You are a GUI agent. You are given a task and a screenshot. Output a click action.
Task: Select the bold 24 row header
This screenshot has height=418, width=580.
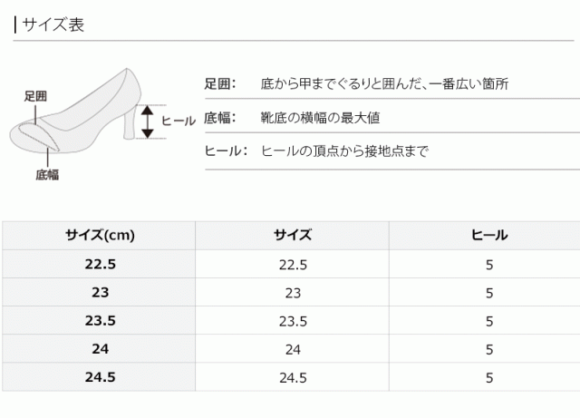(100, 349)
